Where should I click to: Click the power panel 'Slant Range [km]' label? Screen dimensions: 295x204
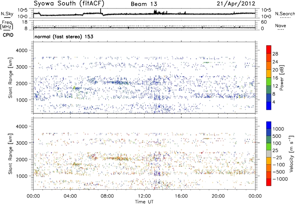click(x=10, y=78)
